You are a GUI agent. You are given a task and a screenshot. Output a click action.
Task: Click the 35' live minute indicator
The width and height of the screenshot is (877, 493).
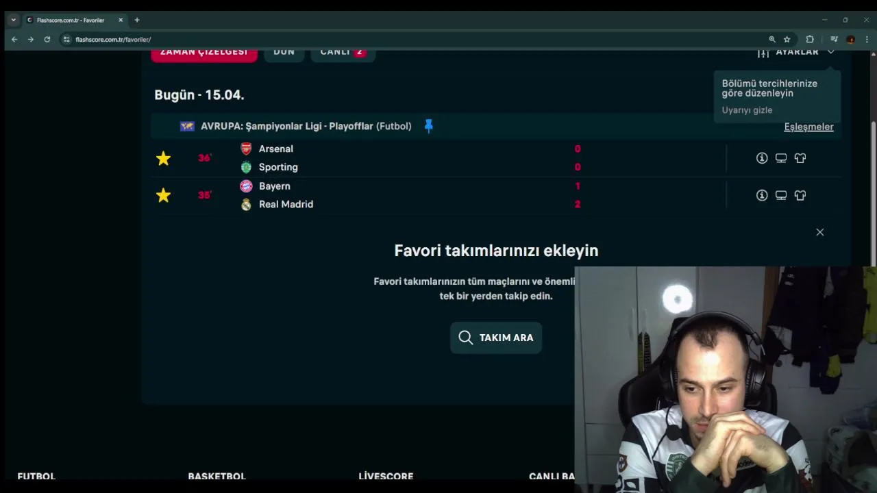tap(204, 195)
